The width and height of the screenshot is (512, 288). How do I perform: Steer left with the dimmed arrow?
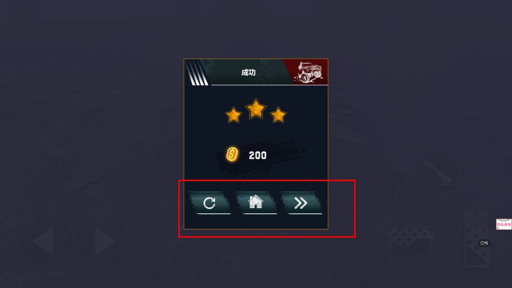point(46,241)
